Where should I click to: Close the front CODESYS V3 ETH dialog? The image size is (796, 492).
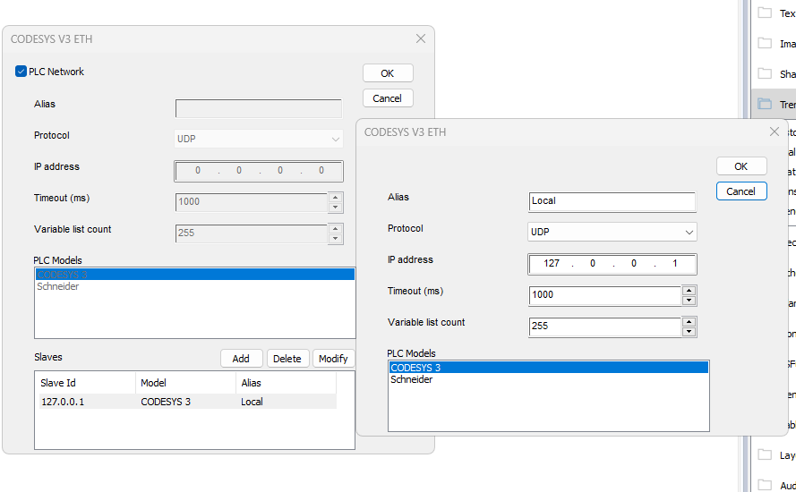pos(774,131)
